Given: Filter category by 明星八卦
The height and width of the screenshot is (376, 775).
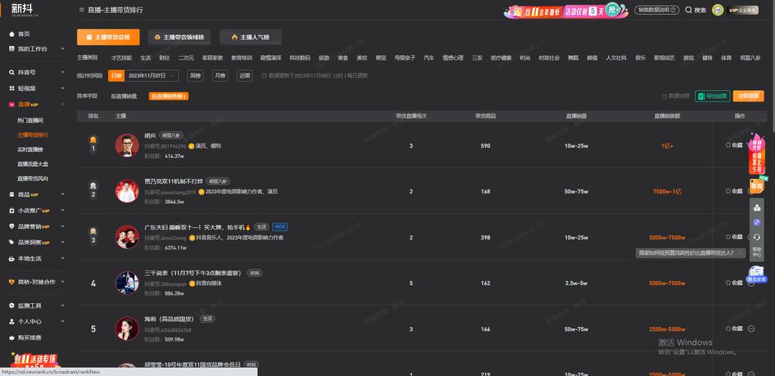Looking at the screenshot, I should pyautogui.click(x=750, y=58).
